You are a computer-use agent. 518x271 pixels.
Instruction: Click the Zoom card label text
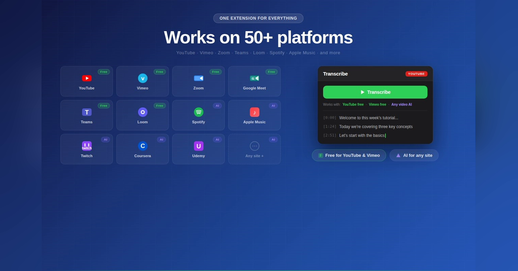pyautogui.click(x=199, y=88)
